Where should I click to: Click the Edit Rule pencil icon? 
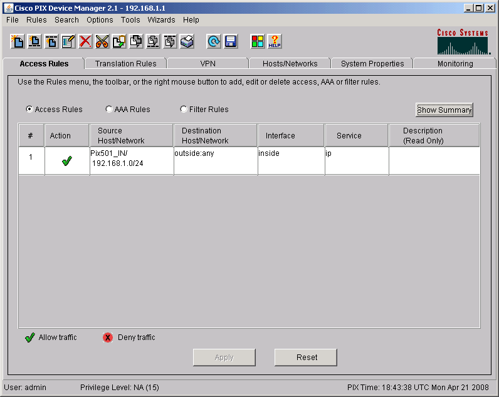tap(68, 41)
